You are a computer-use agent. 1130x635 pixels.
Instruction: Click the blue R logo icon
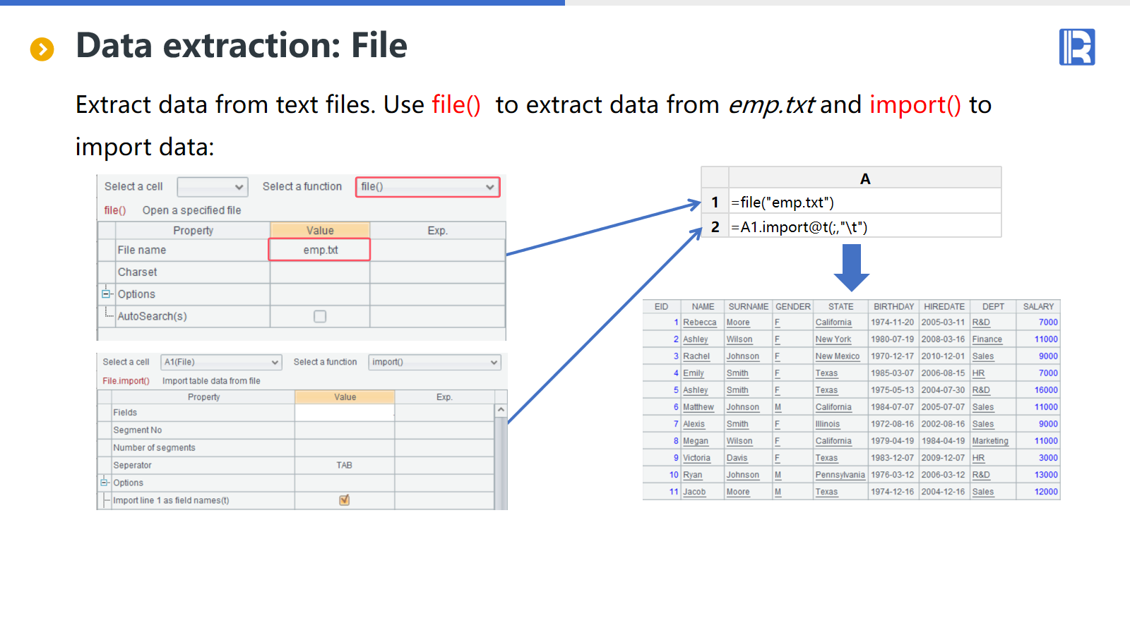coord(1076,47)
